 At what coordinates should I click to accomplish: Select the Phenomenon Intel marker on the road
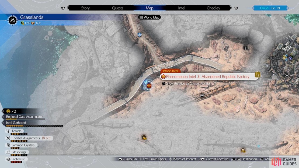149,86
